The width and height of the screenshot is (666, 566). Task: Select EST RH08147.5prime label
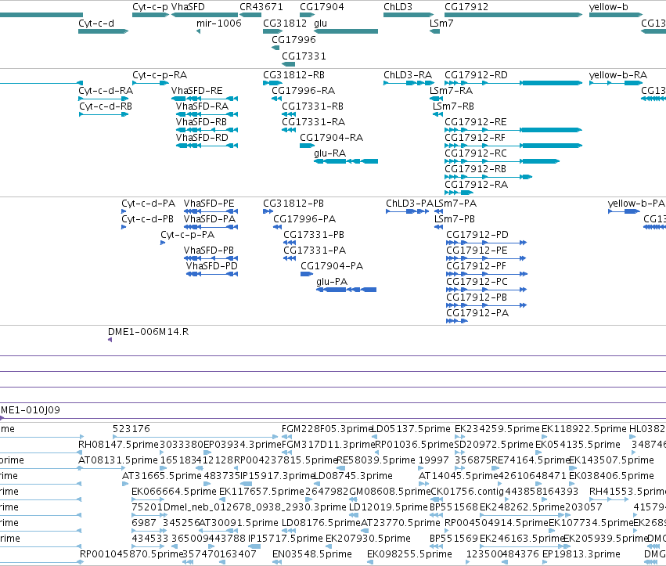118,445
